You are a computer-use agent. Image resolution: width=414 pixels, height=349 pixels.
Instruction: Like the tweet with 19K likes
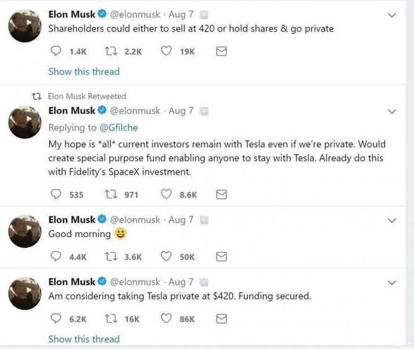coord(166,52)
